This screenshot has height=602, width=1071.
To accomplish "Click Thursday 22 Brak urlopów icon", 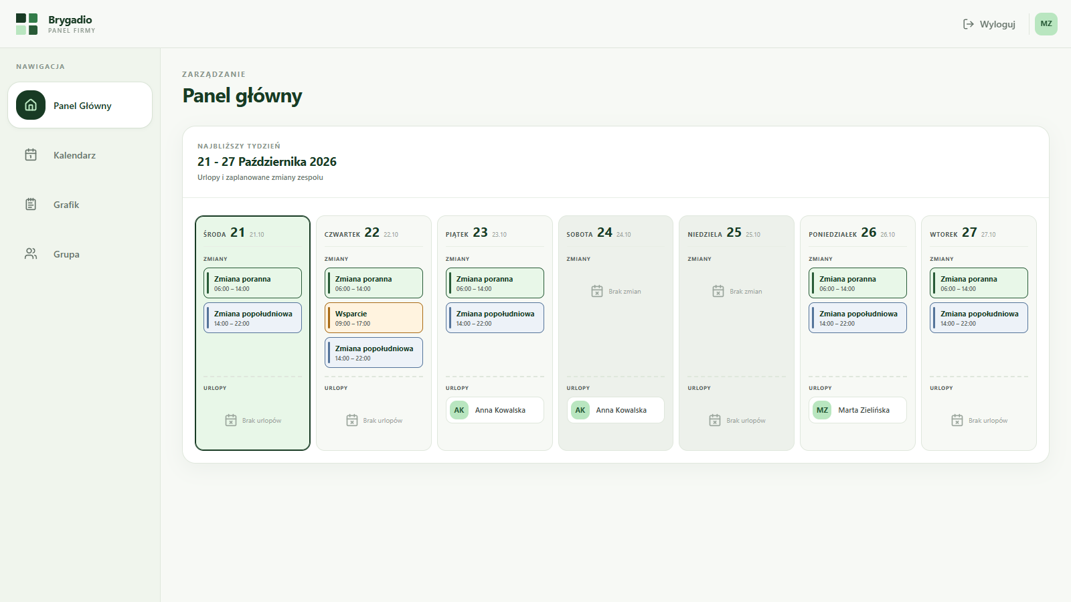I will click(352, 420).
